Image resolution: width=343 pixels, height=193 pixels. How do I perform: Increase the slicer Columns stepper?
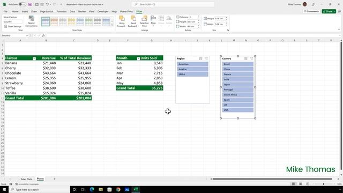click(x=198, y=16)
